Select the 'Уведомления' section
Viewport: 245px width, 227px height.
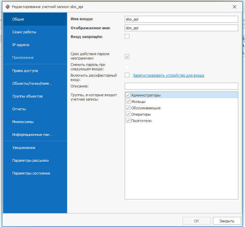(24, 148)
